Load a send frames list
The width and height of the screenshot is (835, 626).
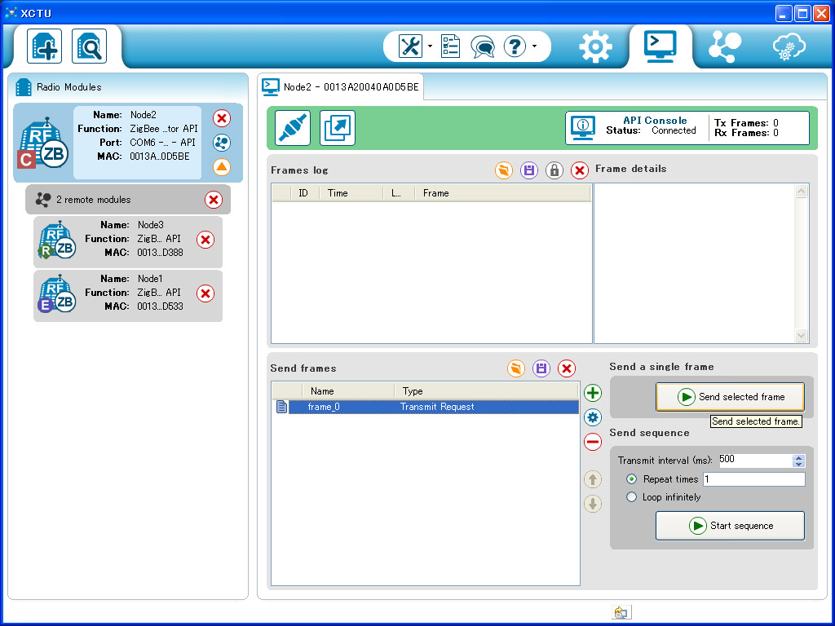point(515,368)
